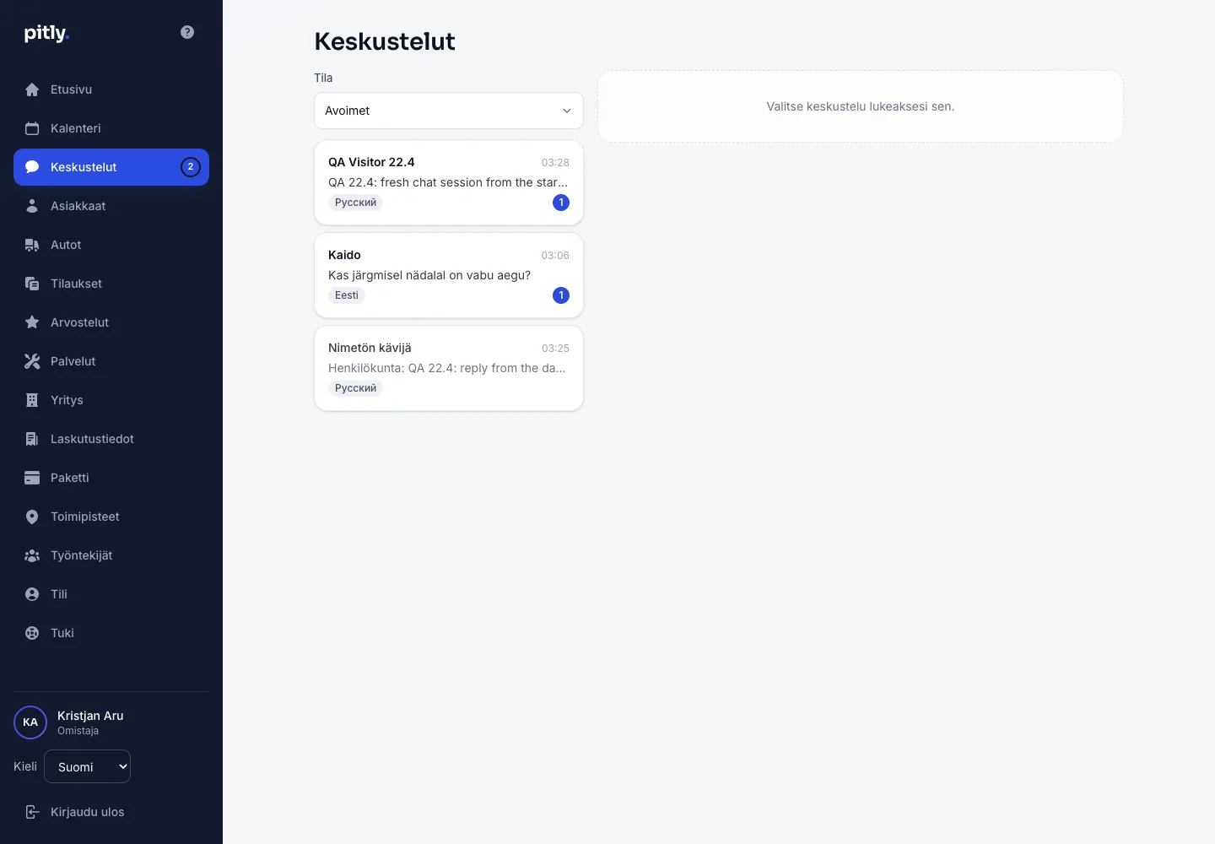Click the Keskustelut chat bubble icon

(x=32, y=167)
